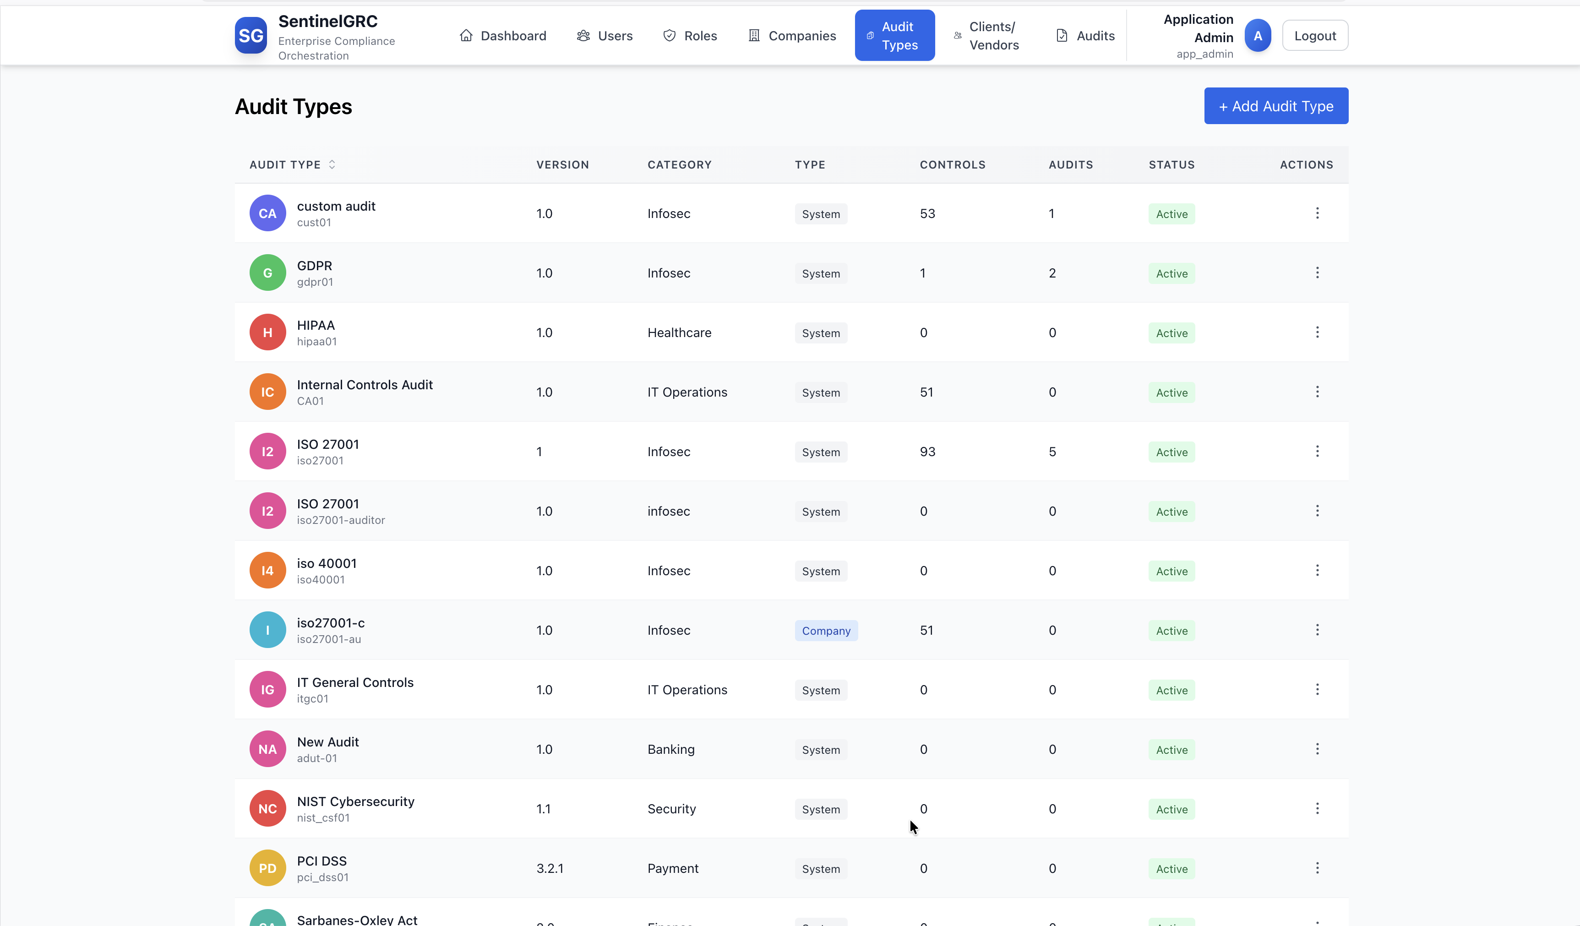1580x926 pixels.
Task: Click the I4 avatar for iso 40001
Action: [268, 571]
